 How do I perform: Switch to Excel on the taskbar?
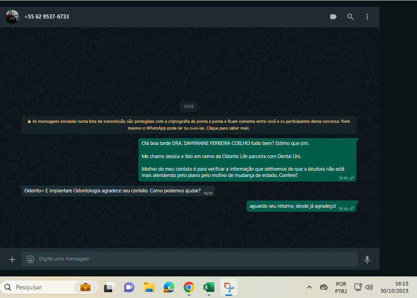[x=209, y=287]
